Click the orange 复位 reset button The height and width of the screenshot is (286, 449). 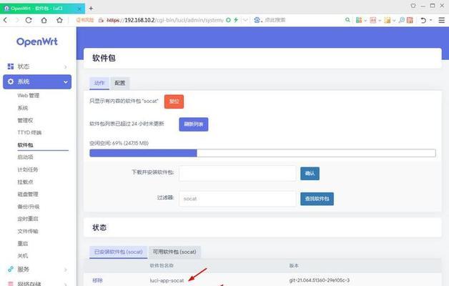tap(174, 102)
